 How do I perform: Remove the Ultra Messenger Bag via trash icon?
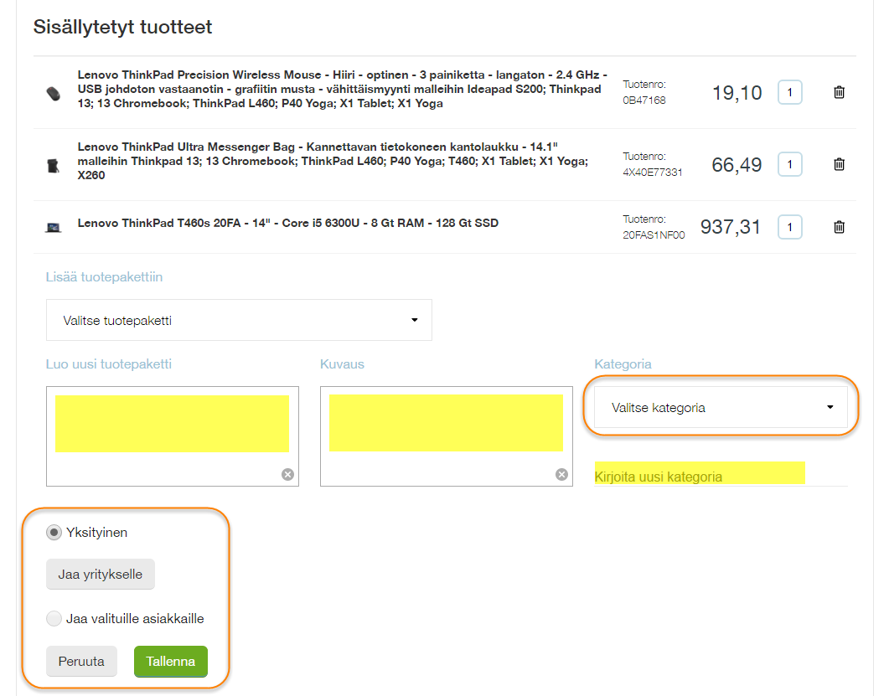839,164
